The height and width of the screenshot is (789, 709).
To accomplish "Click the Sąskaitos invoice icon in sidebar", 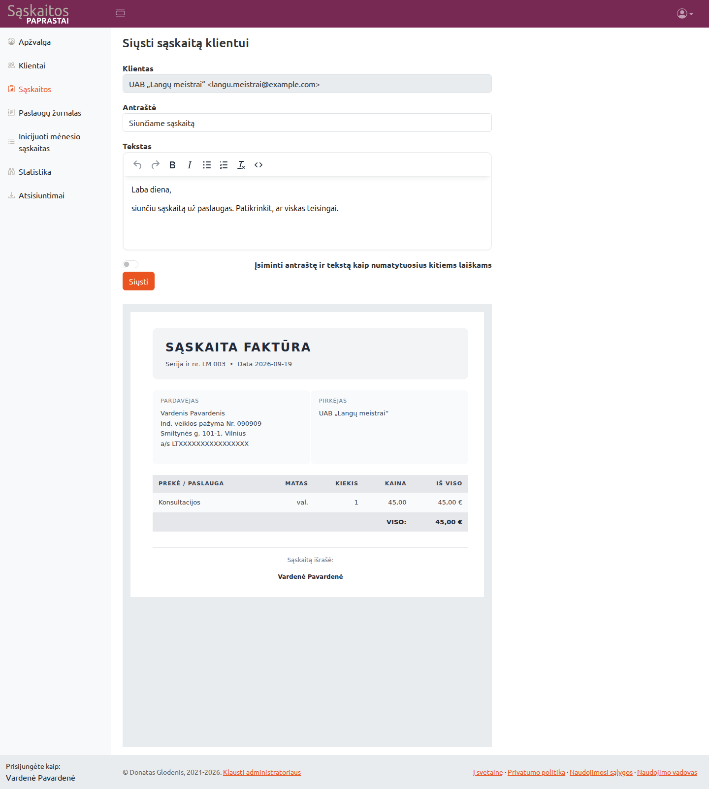I will (x=11, y=89).
